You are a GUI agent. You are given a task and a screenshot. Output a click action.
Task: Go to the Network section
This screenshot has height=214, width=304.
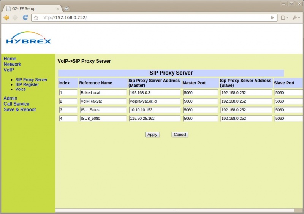pos(12,64)
